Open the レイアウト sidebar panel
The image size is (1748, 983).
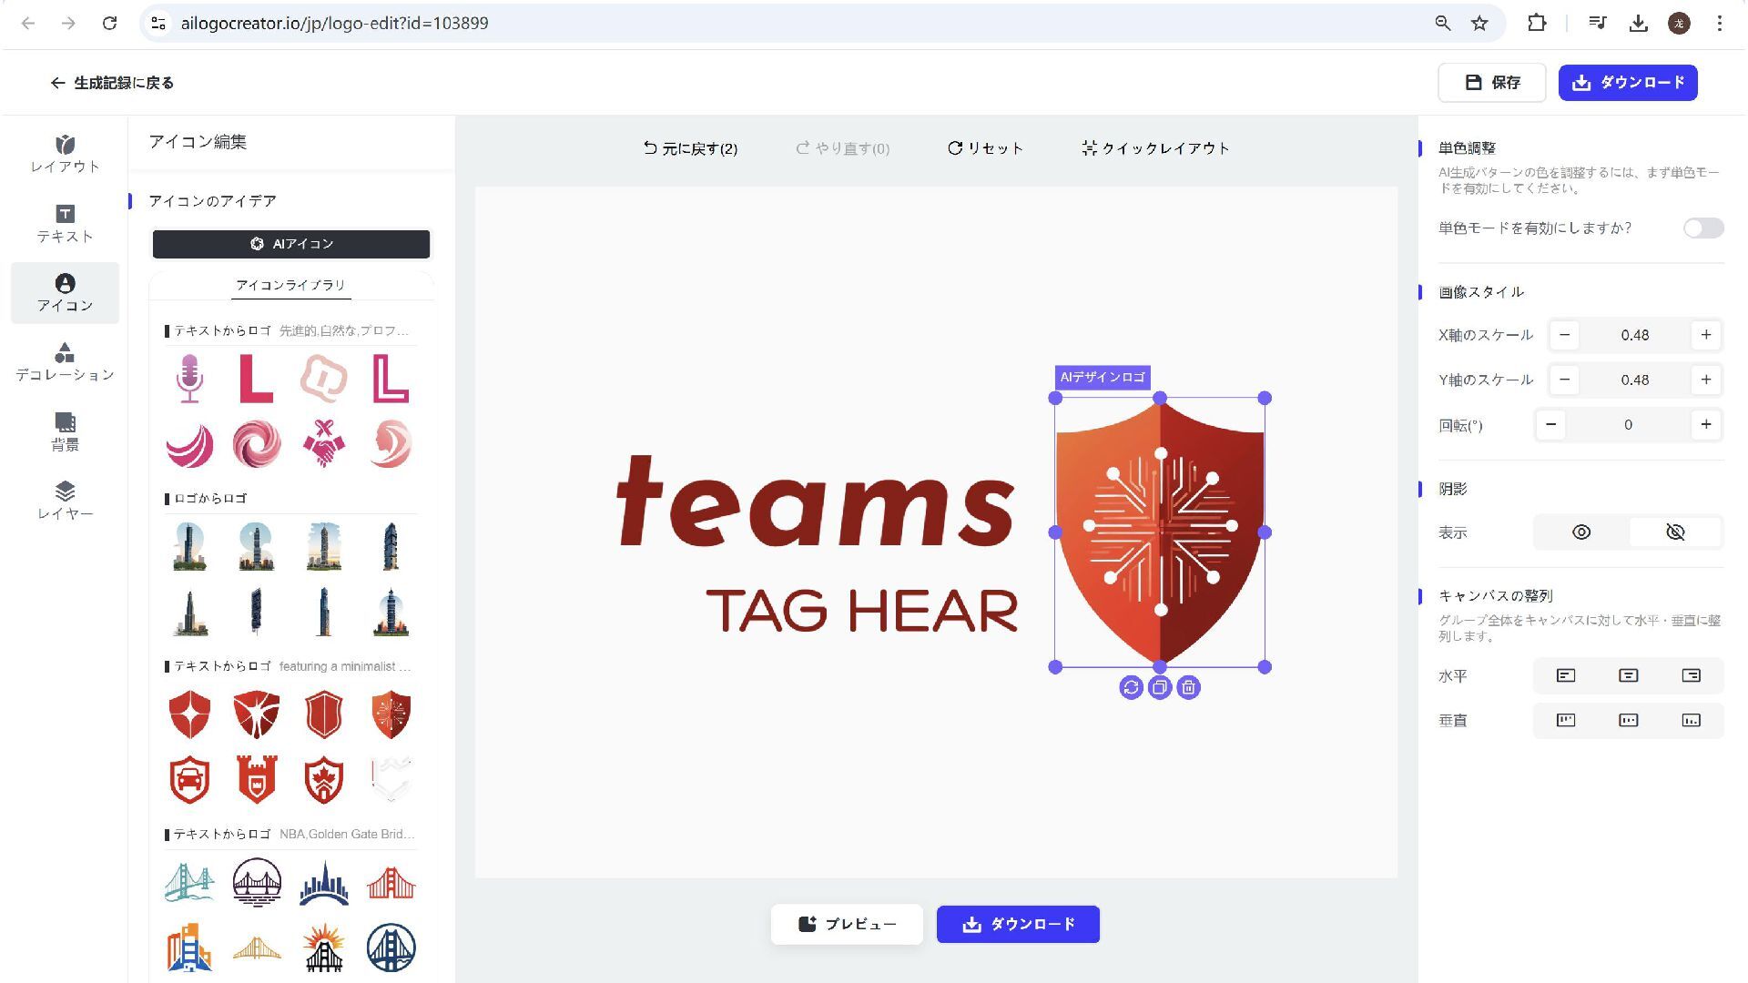pos(65,154)
